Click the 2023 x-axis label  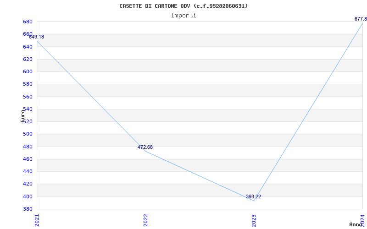254,220
